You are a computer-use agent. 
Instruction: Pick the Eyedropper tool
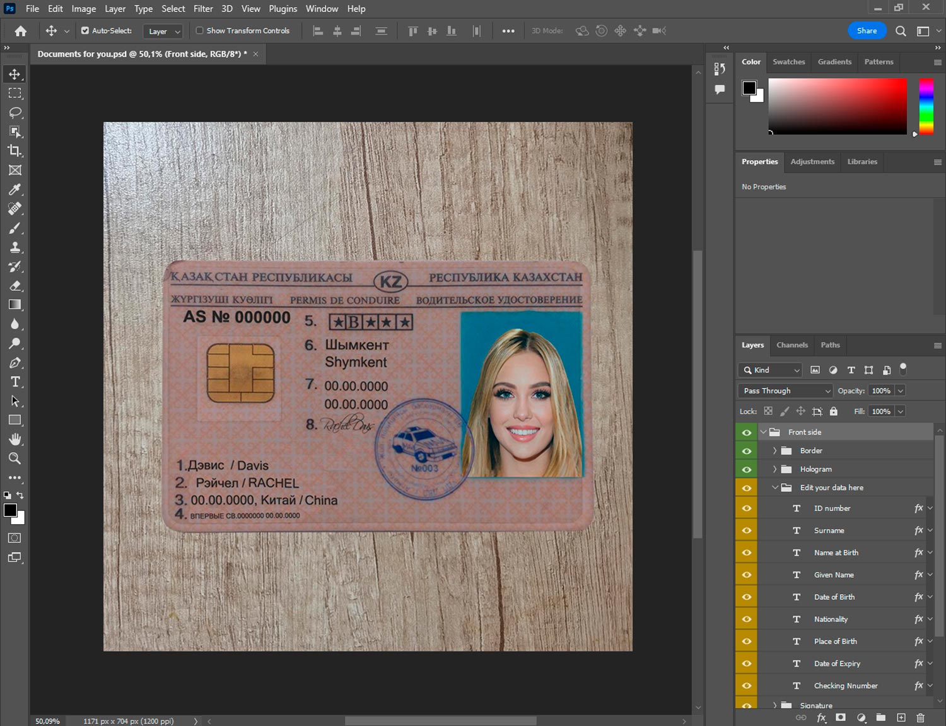[15, 189]
